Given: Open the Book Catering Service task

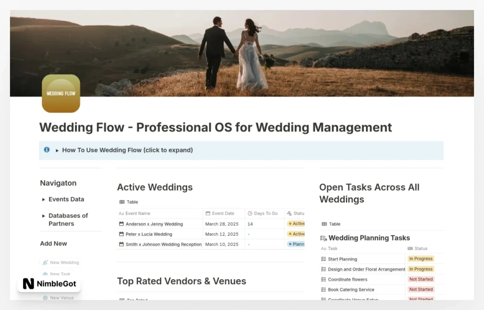Looking at the screenshot, I should tap(351, 290).
